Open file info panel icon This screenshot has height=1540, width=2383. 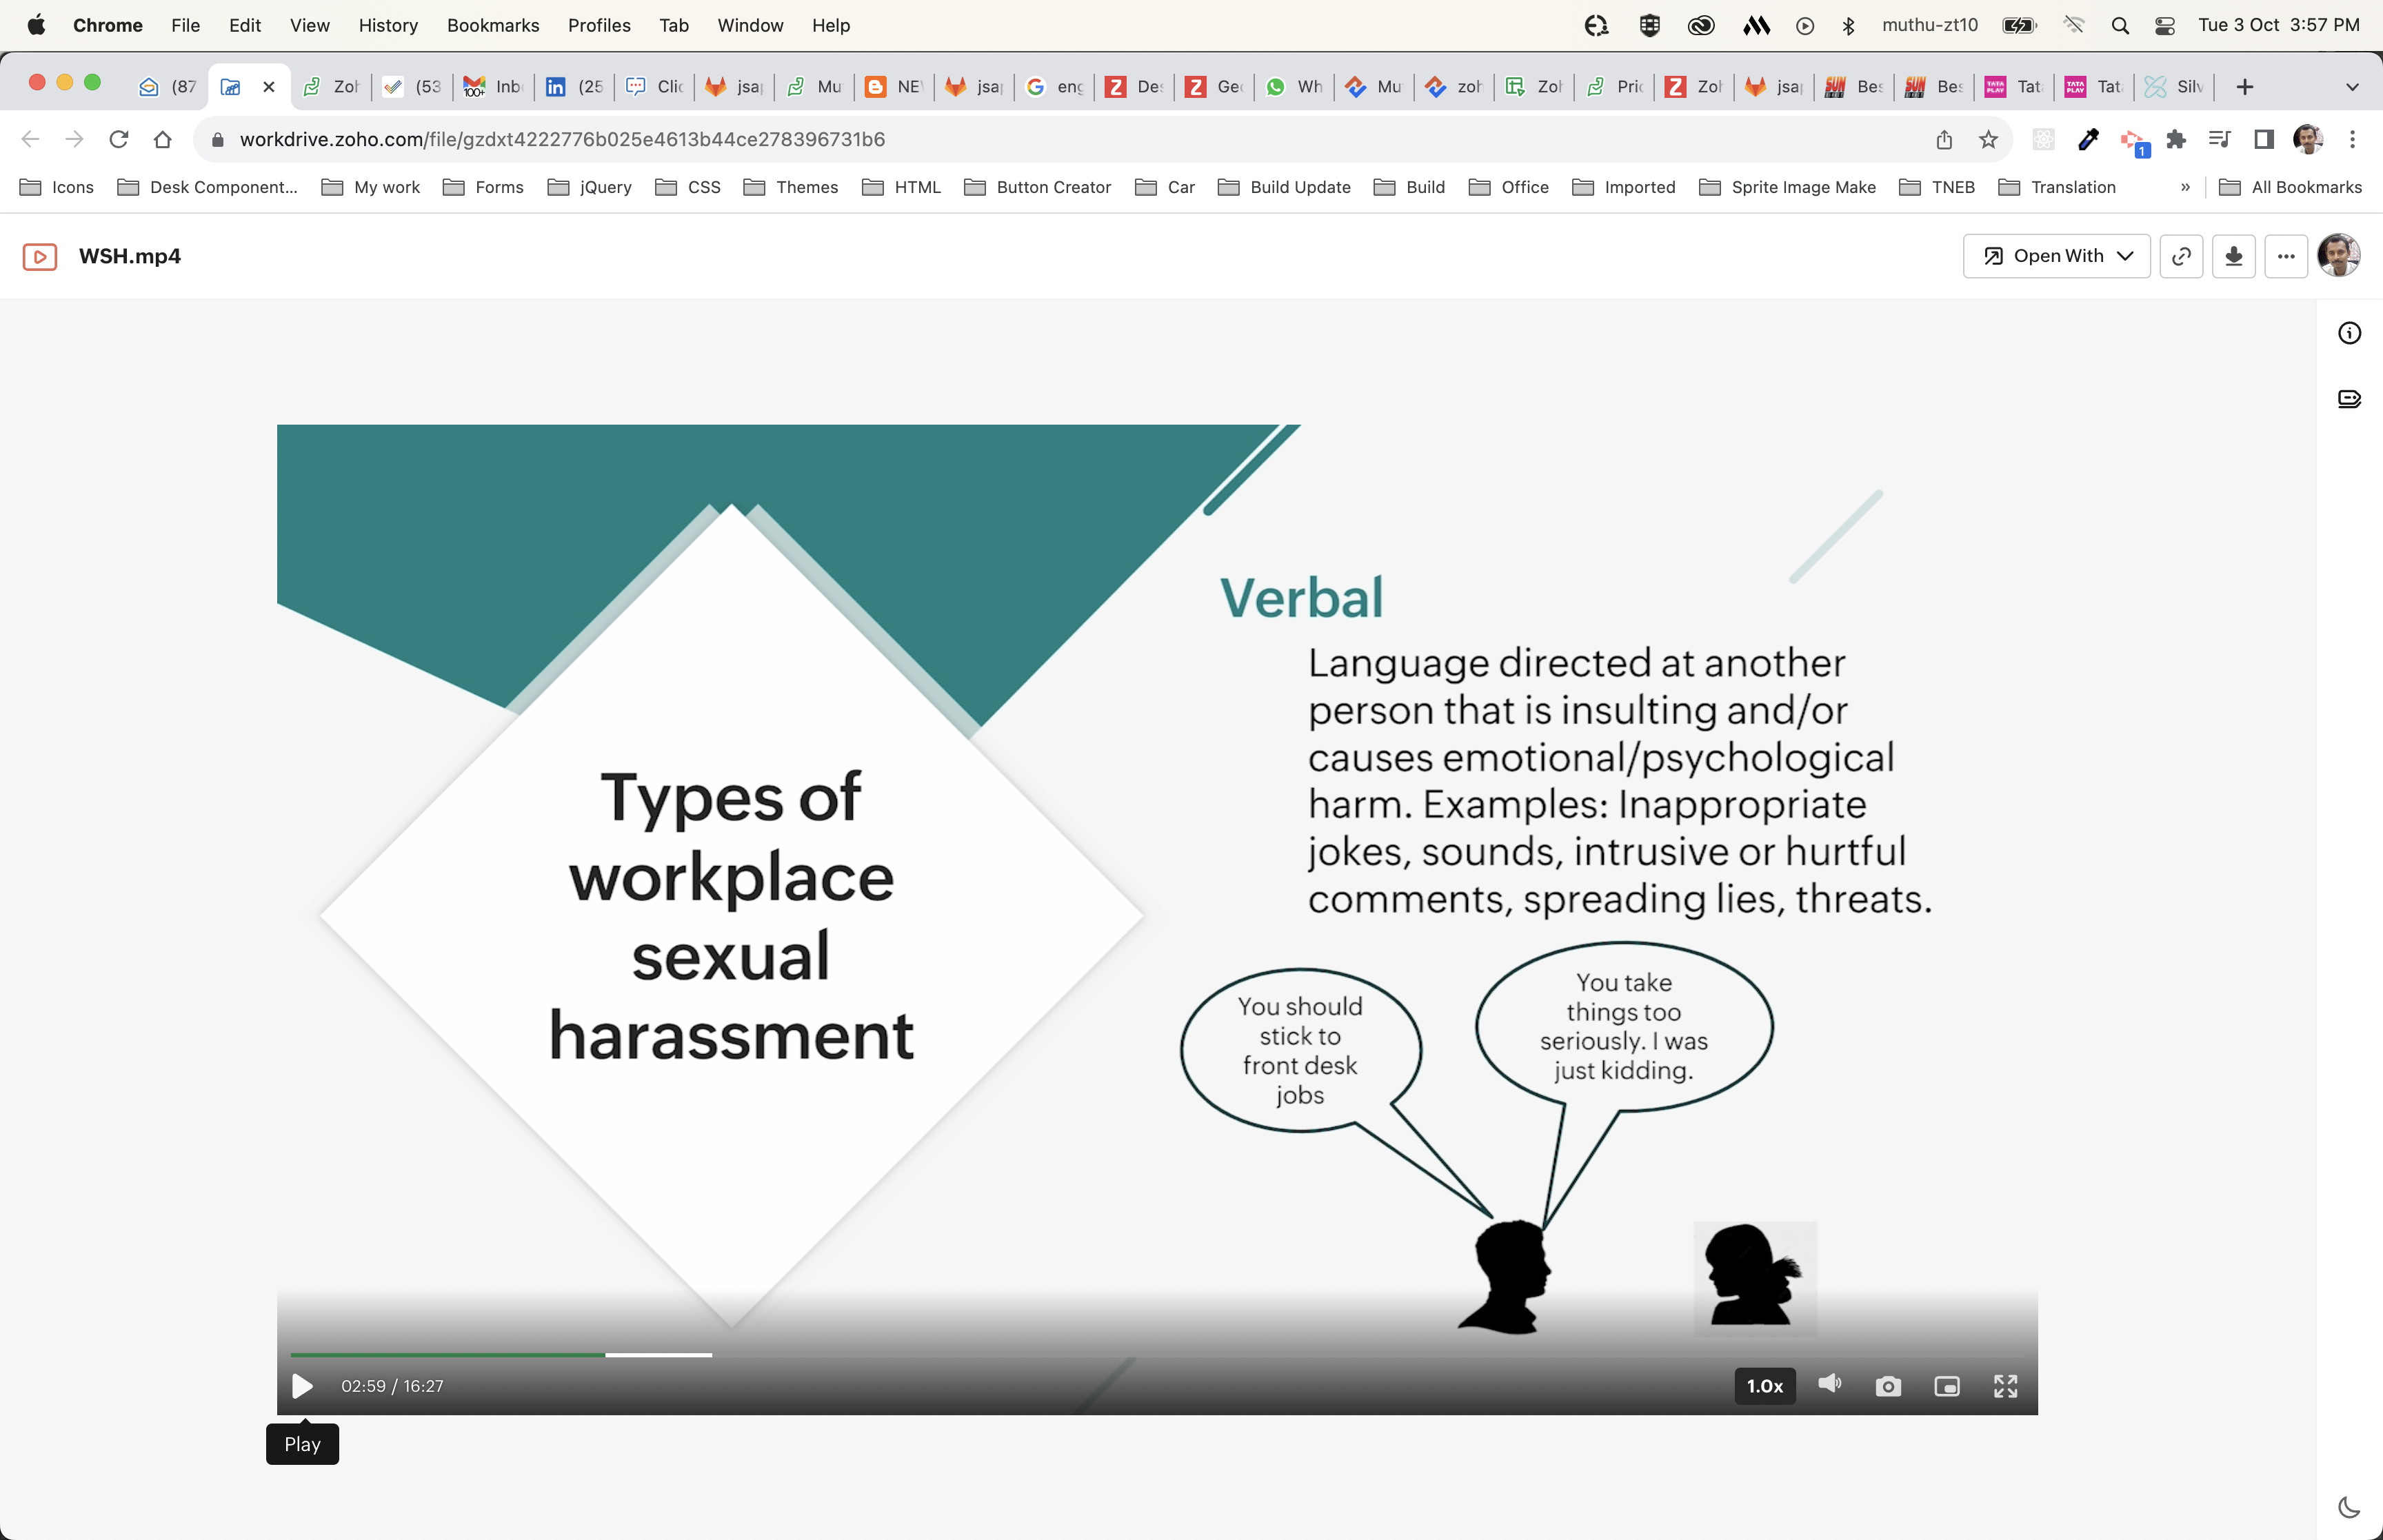[2349, 333]
